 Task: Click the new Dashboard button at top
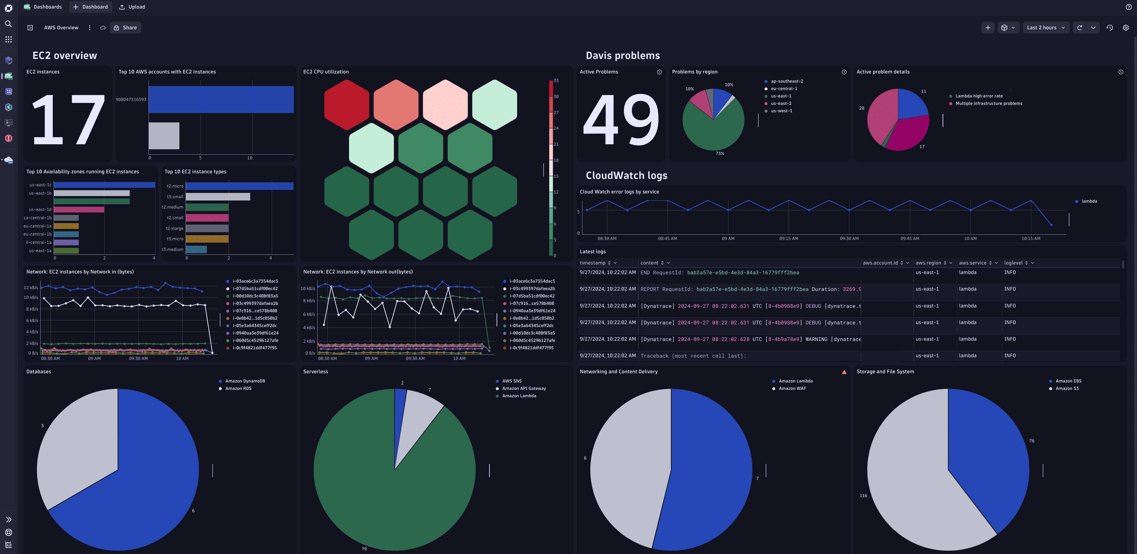[90, 7]
